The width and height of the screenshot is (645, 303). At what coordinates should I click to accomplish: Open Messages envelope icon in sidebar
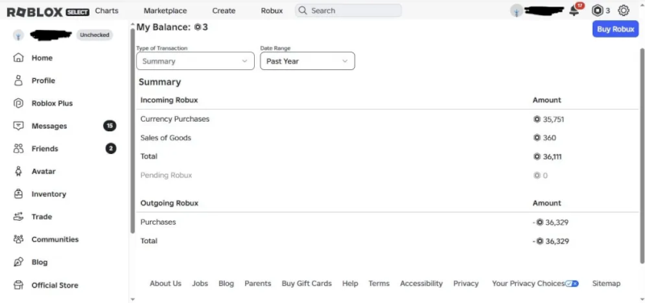(x=18, y=126)
